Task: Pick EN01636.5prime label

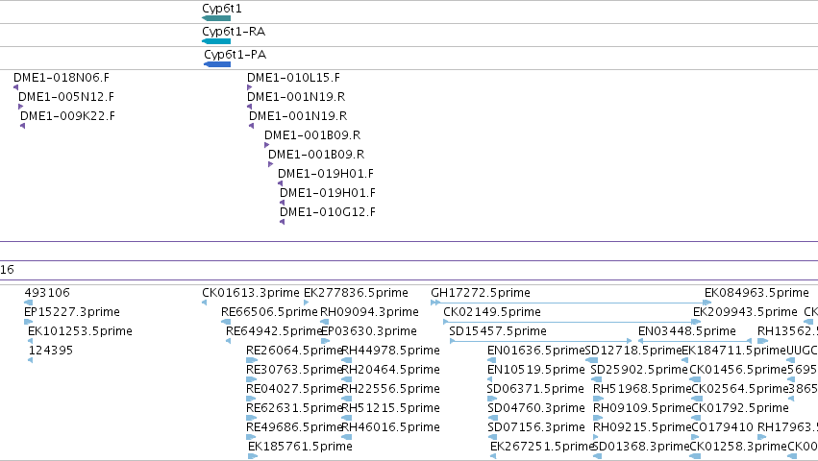Action: (x=535, y=351)
